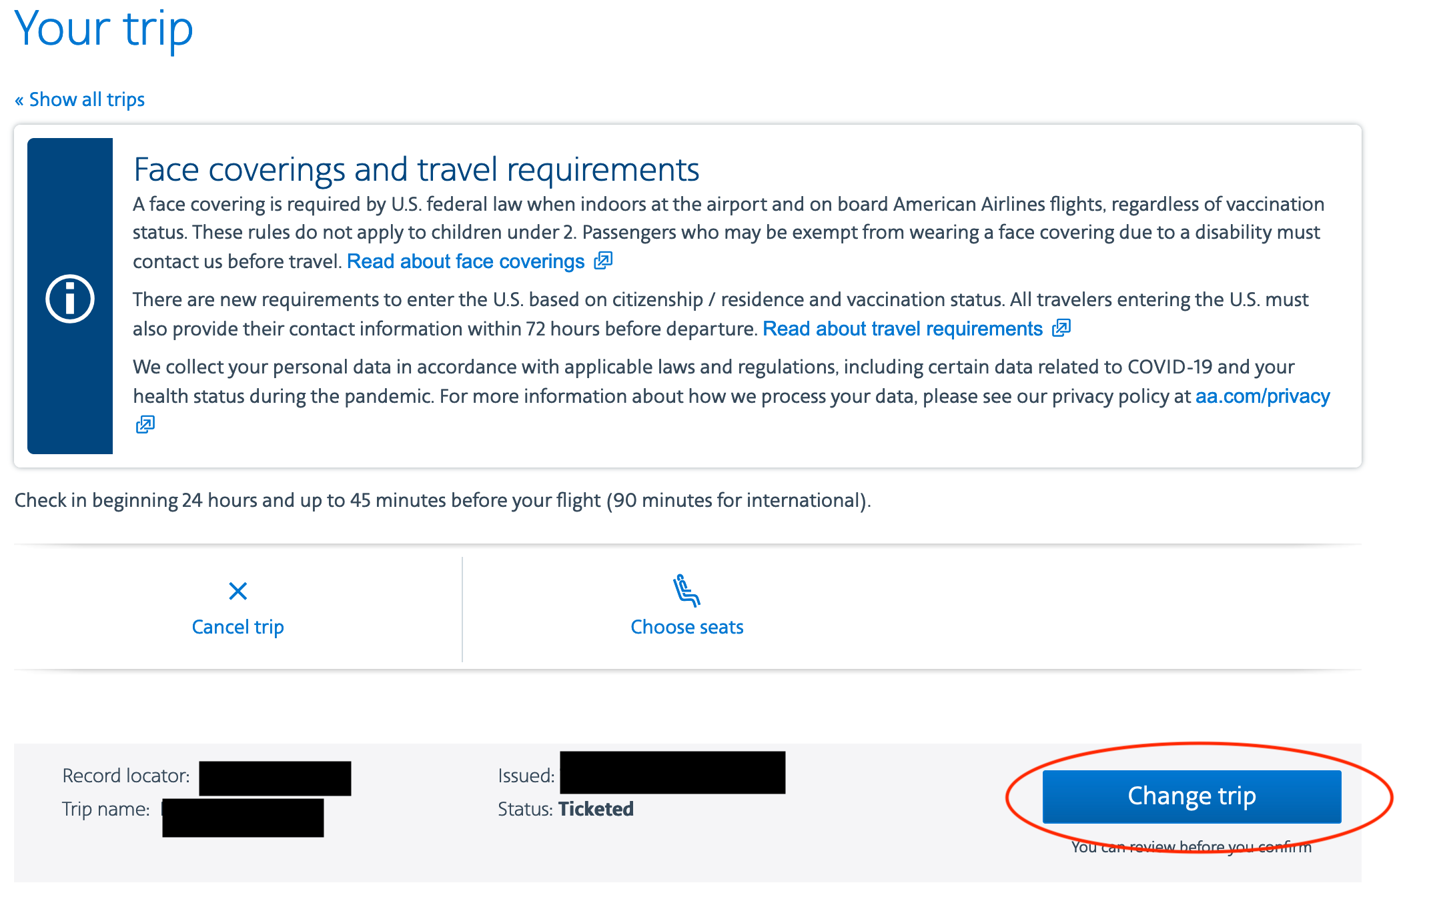Click Face coverings and travel requirements heading
The height and width of the screenshot is (907, 1429).
(x=416, y=169)
